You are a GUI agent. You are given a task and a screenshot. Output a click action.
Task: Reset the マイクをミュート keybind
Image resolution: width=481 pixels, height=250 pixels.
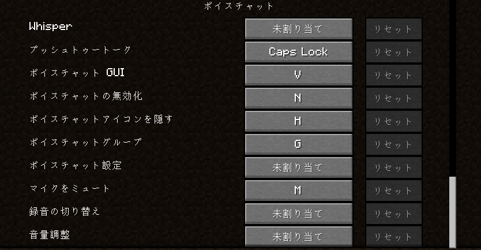tap(394, 191)
